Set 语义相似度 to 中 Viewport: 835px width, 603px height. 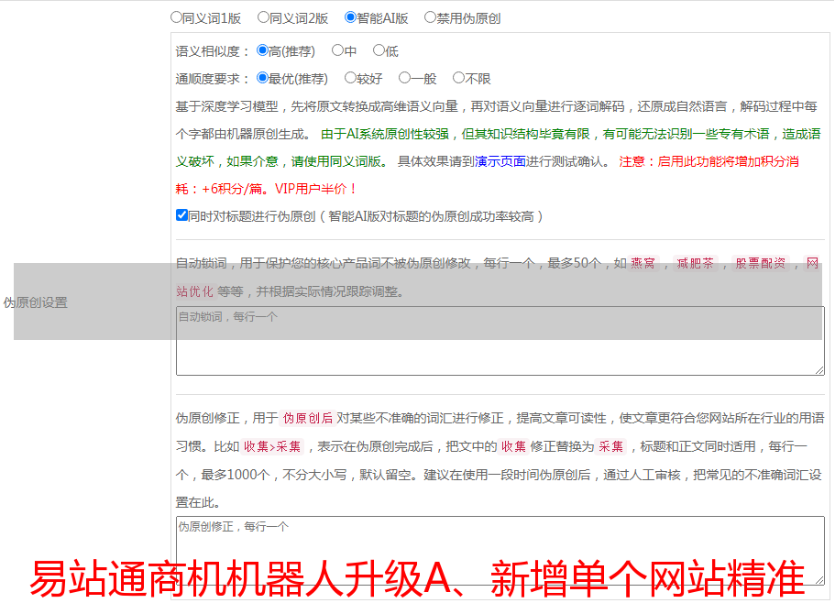[x=337, y=50]
